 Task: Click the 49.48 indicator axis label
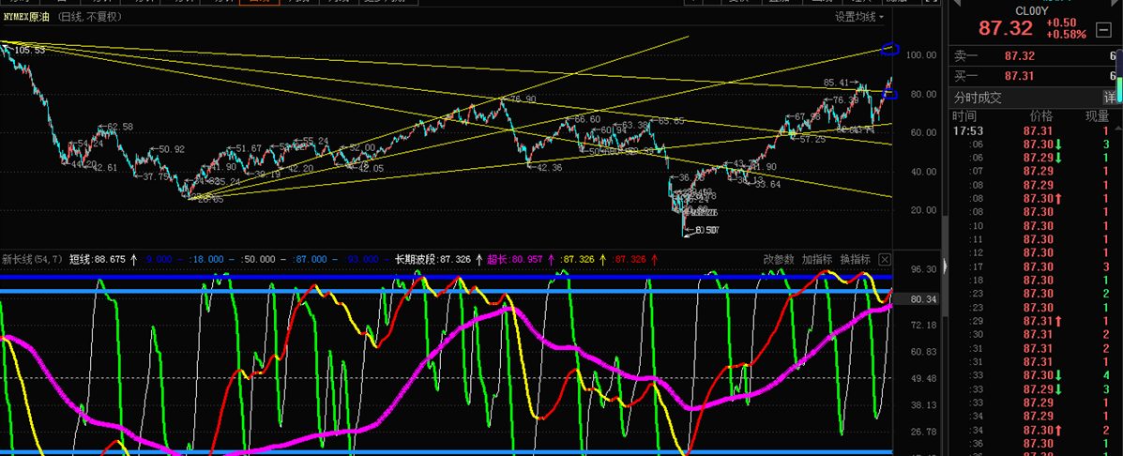coord(924,379)
